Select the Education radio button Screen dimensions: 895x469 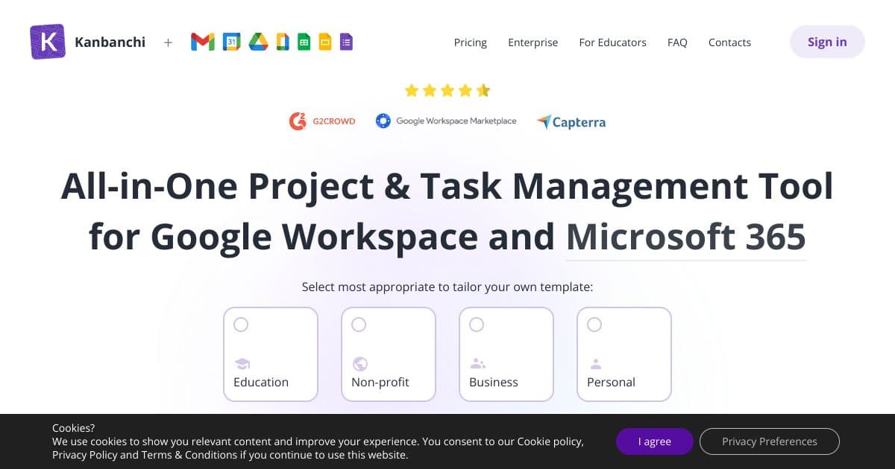coord(241,325)
